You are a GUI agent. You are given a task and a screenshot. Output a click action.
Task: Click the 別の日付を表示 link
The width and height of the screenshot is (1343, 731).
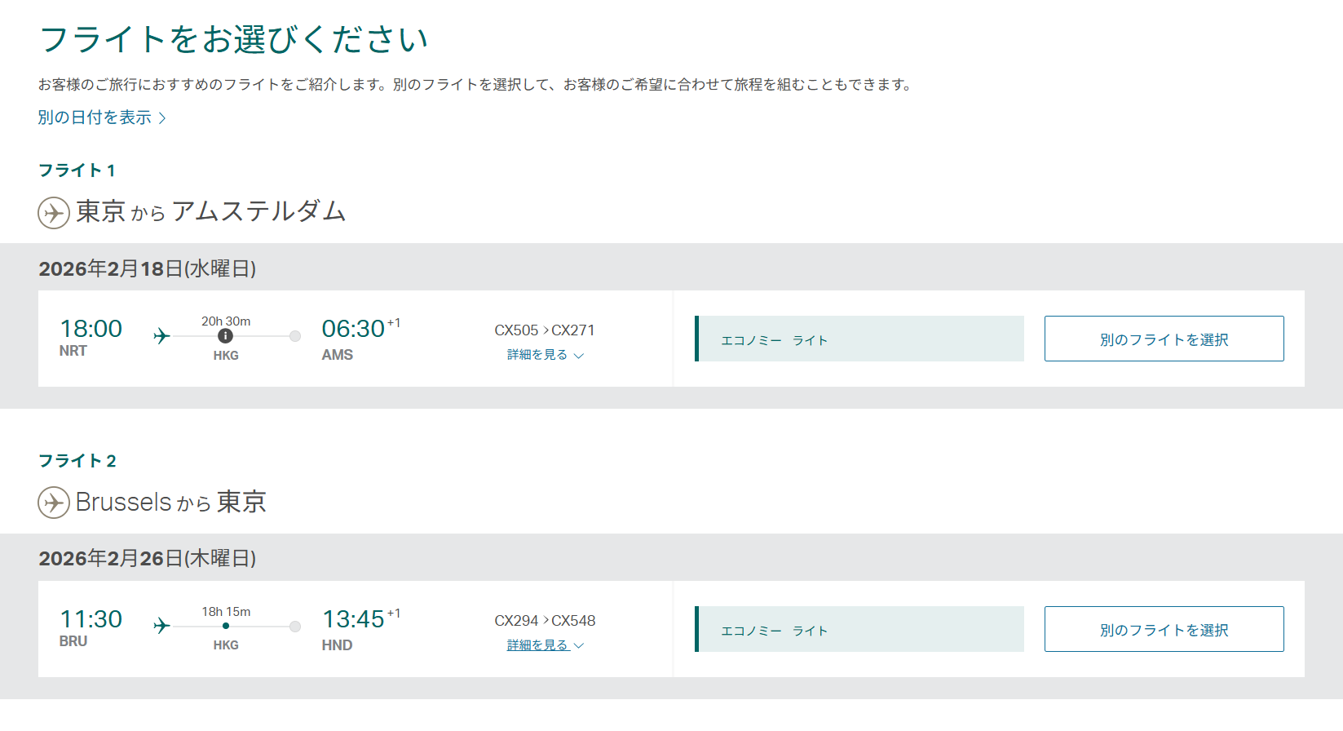(x=95, y=117)
